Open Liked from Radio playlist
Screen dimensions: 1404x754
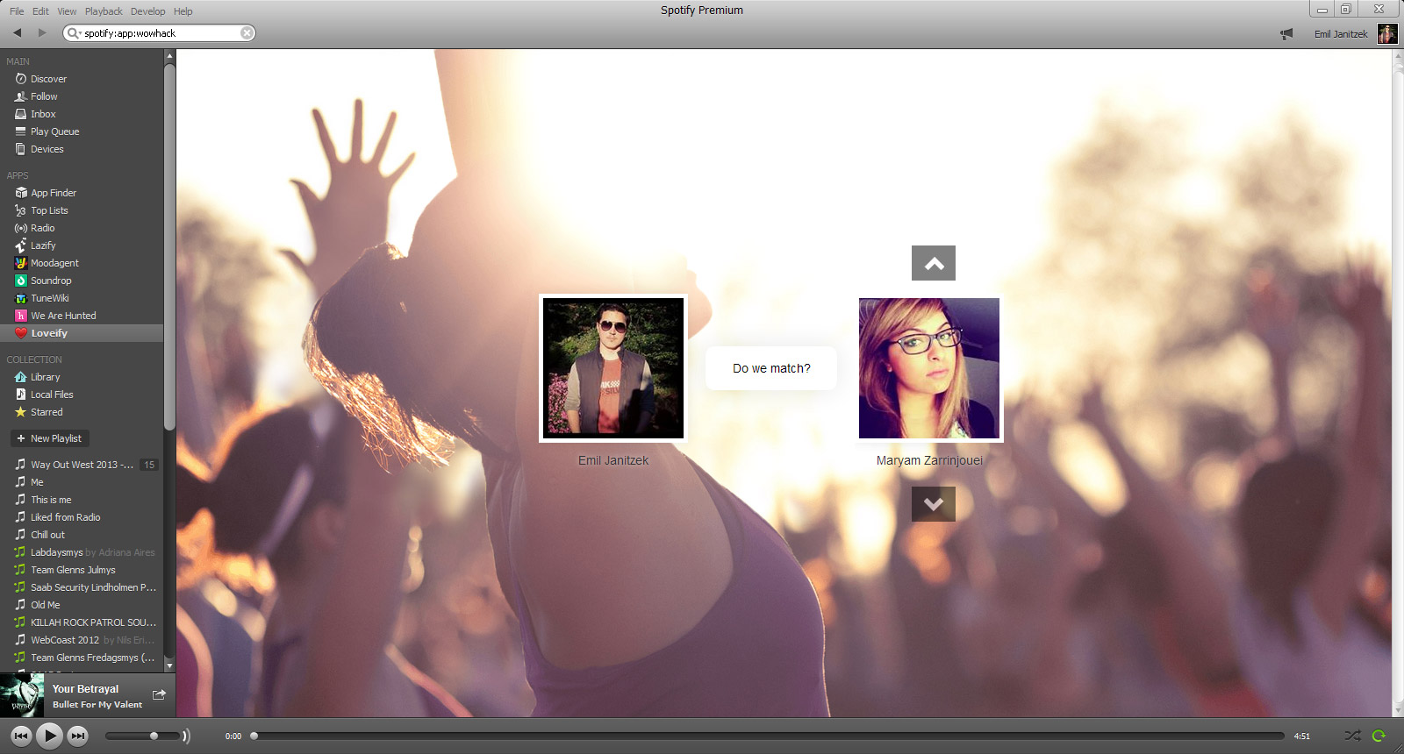point(66,517)
